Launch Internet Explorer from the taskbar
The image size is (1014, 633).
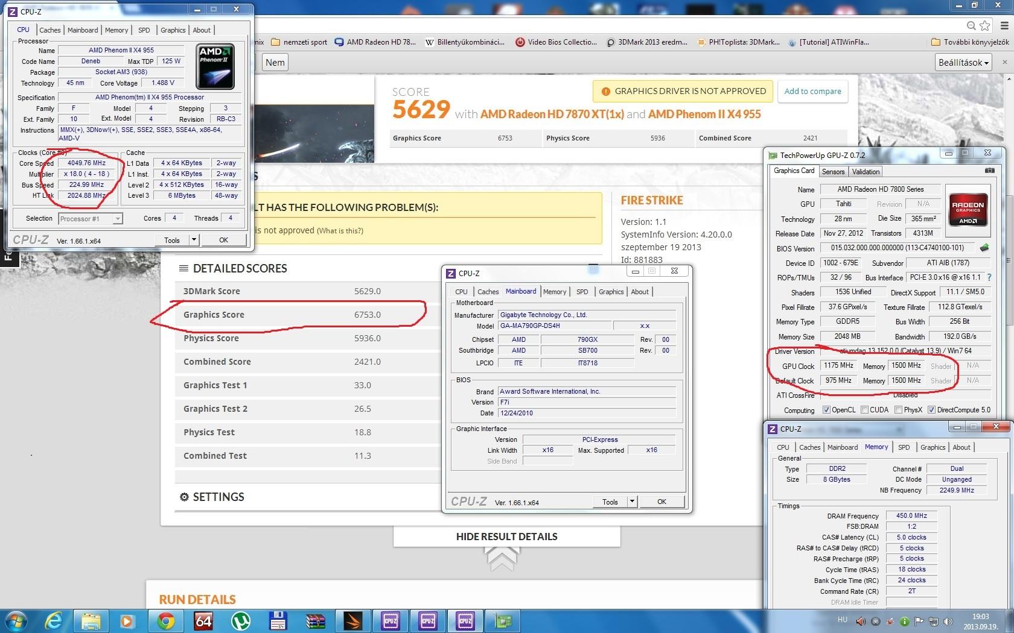[54, 620]
